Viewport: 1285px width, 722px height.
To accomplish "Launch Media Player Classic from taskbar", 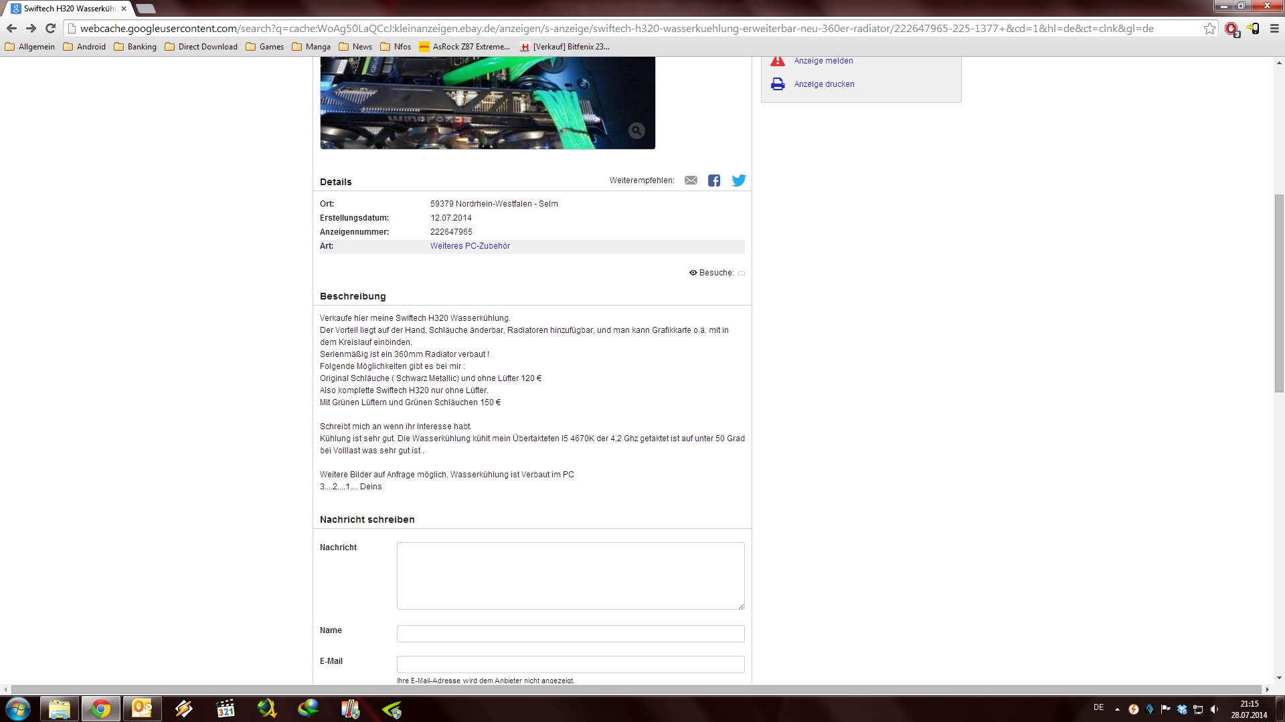I will coord(226,709).
